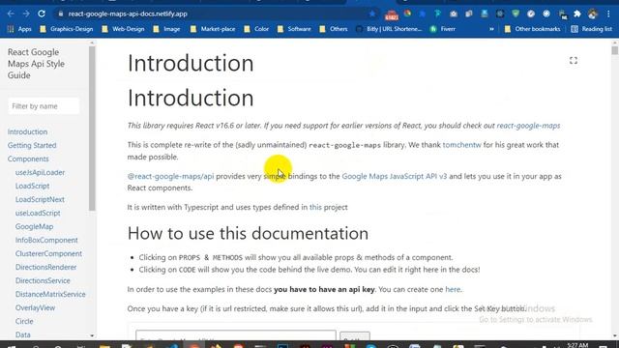Screen dimensions: 619x348
Task: Select GoogleMap in the sidebar
Action: [35, 226]
